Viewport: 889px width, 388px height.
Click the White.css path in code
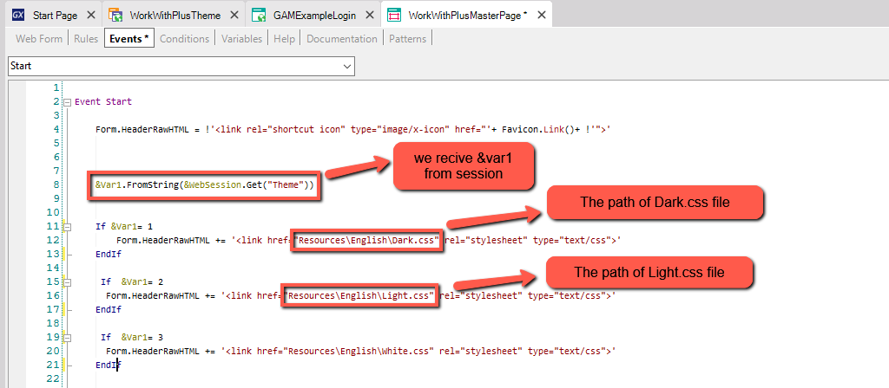coord(359,351)
